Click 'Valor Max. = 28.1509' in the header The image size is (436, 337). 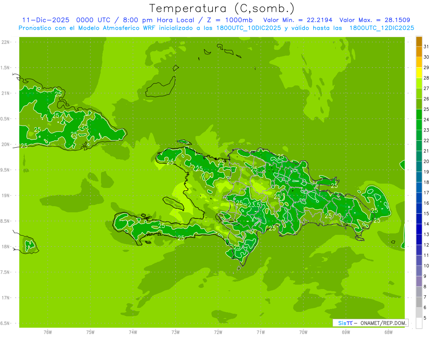click(x=375, y=20)
